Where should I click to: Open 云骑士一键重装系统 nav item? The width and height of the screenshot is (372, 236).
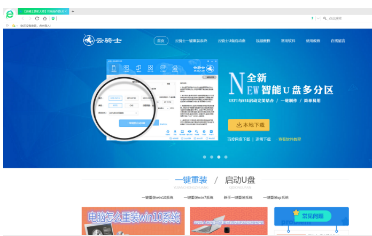click(x=191, y=40)
